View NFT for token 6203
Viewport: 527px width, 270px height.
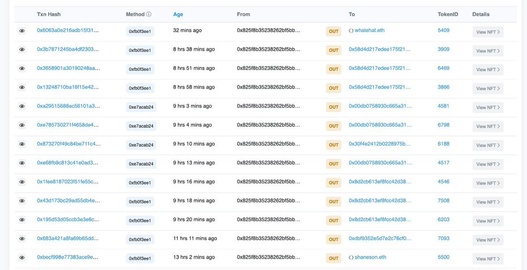click(488, 221)
